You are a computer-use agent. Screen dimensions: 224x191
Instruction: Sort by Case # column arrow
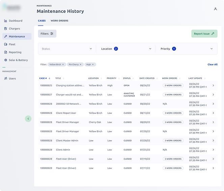(50, 78)
